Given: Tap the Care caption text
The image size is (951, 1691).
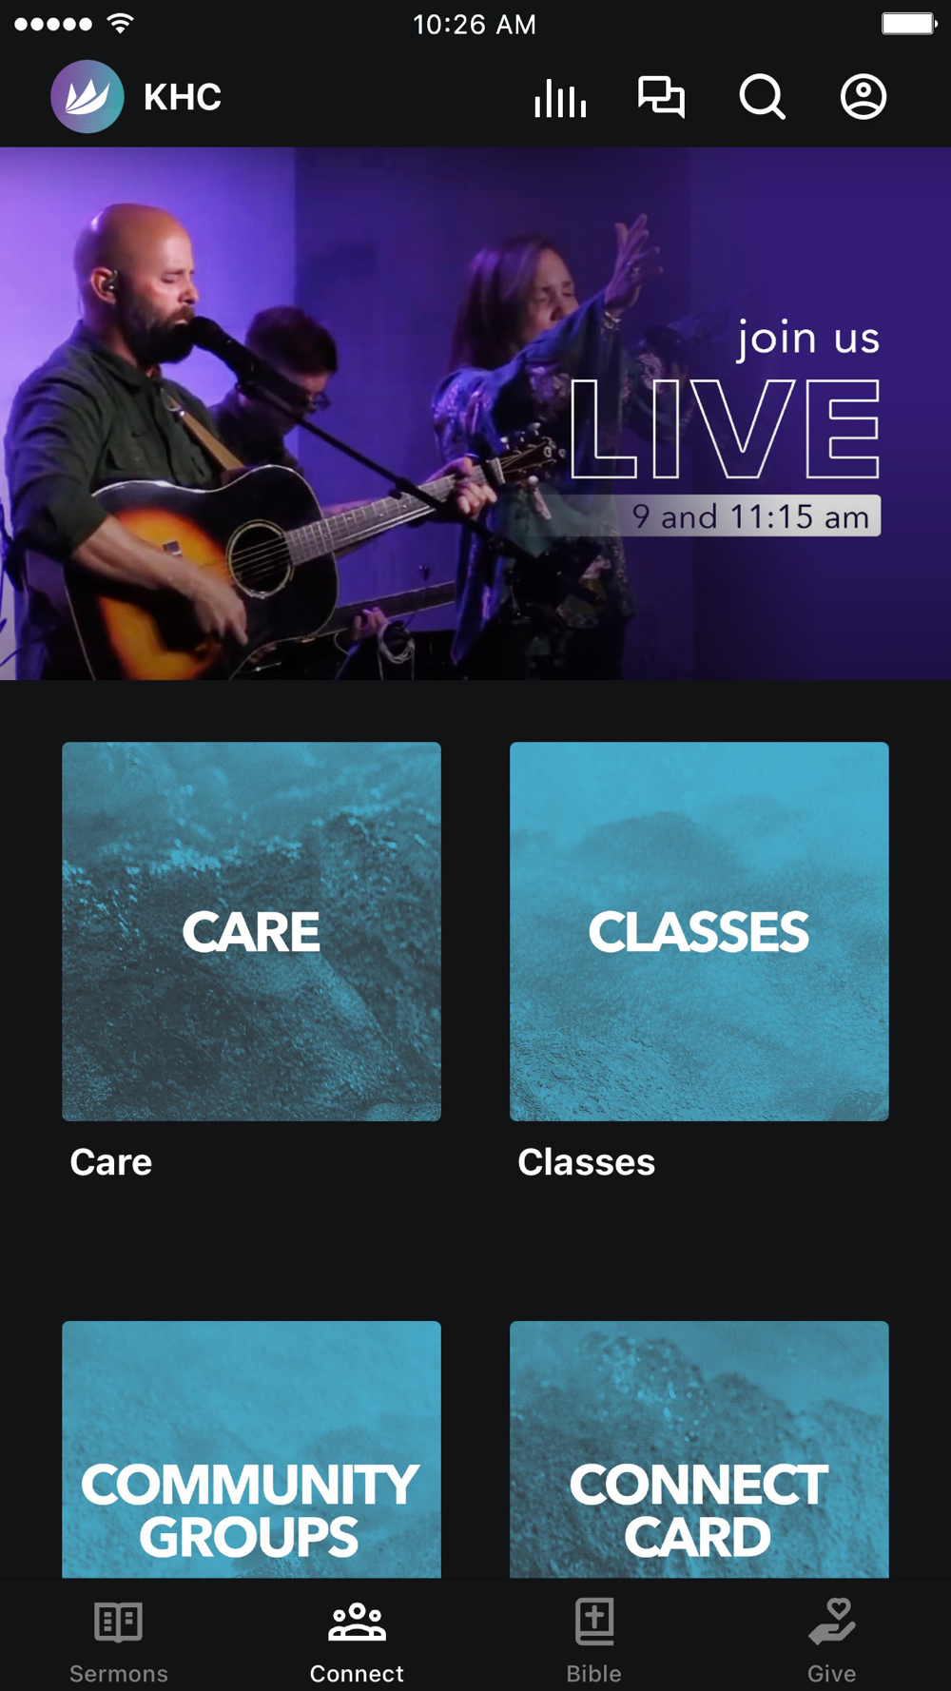Looking at the screenshot, I should 111,1162.
